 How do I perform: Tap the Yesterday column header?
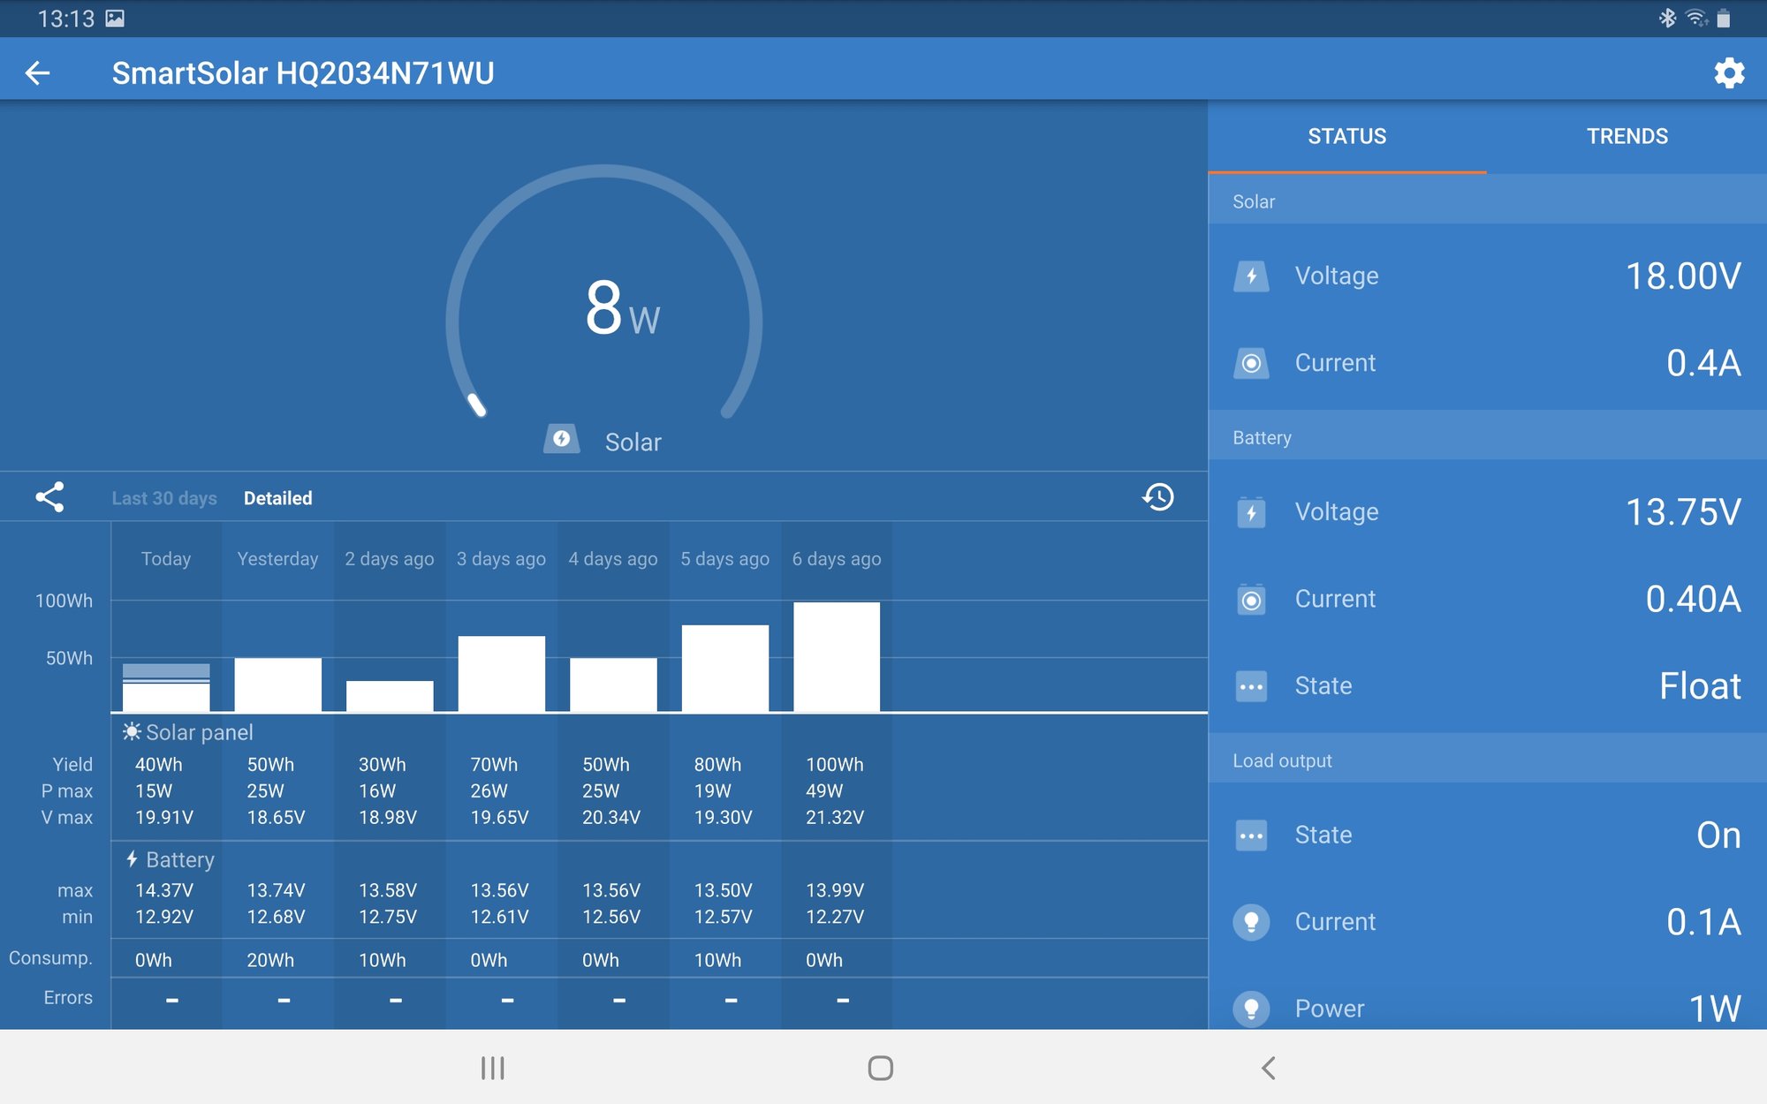[277, 559]
